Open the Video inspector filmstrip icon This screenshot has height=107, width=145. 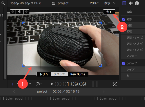coord(124,3)
